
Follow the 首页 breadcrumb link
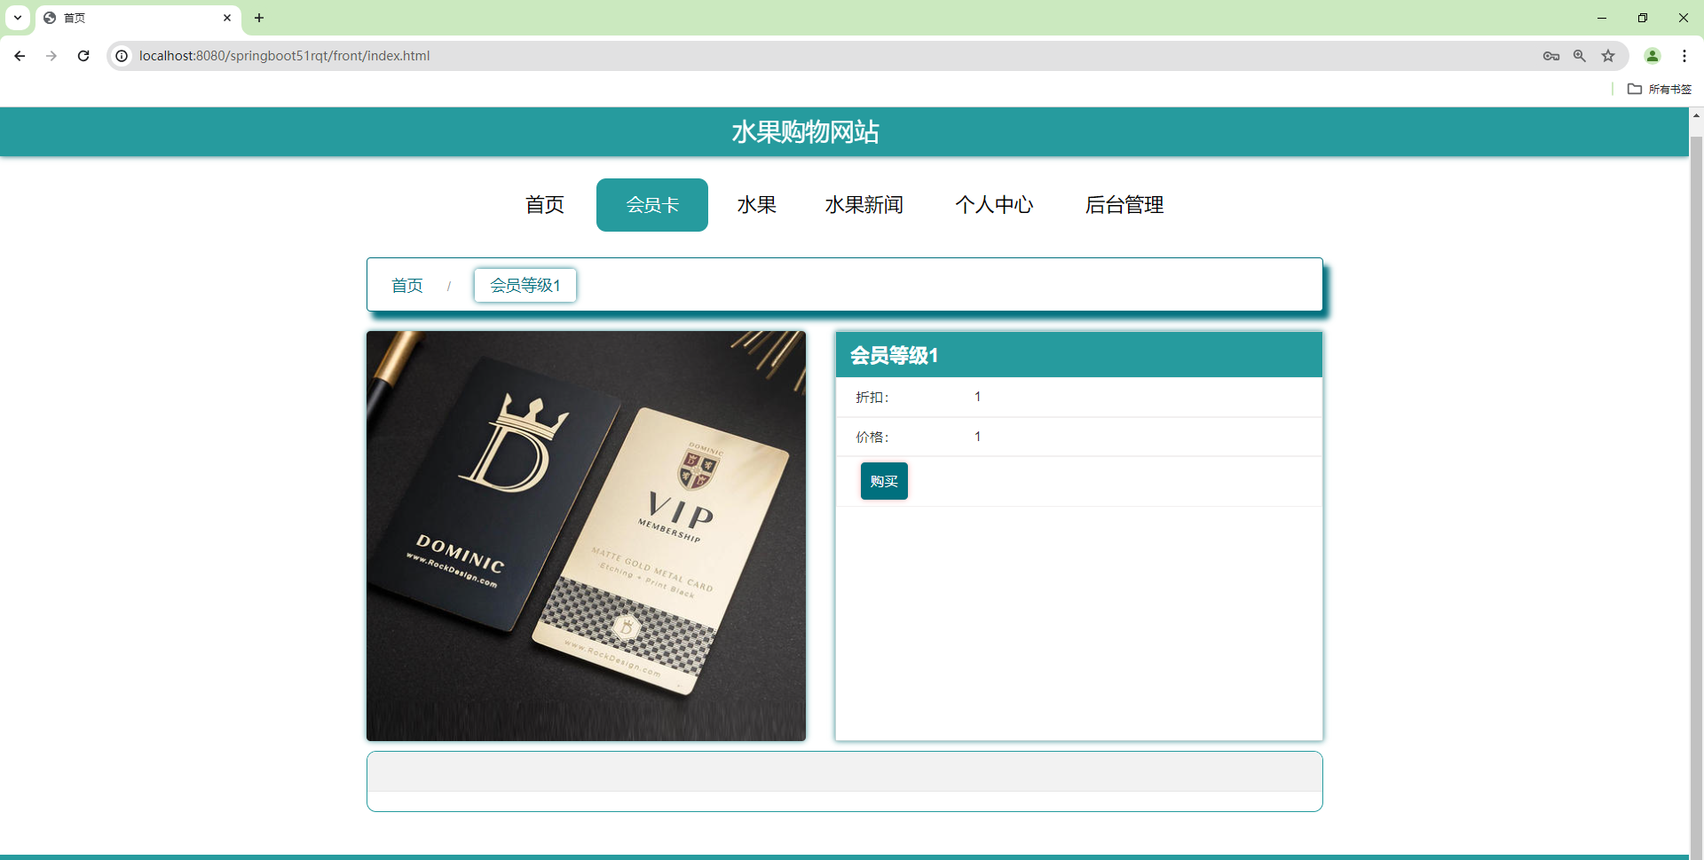click(x=406, y=285)
